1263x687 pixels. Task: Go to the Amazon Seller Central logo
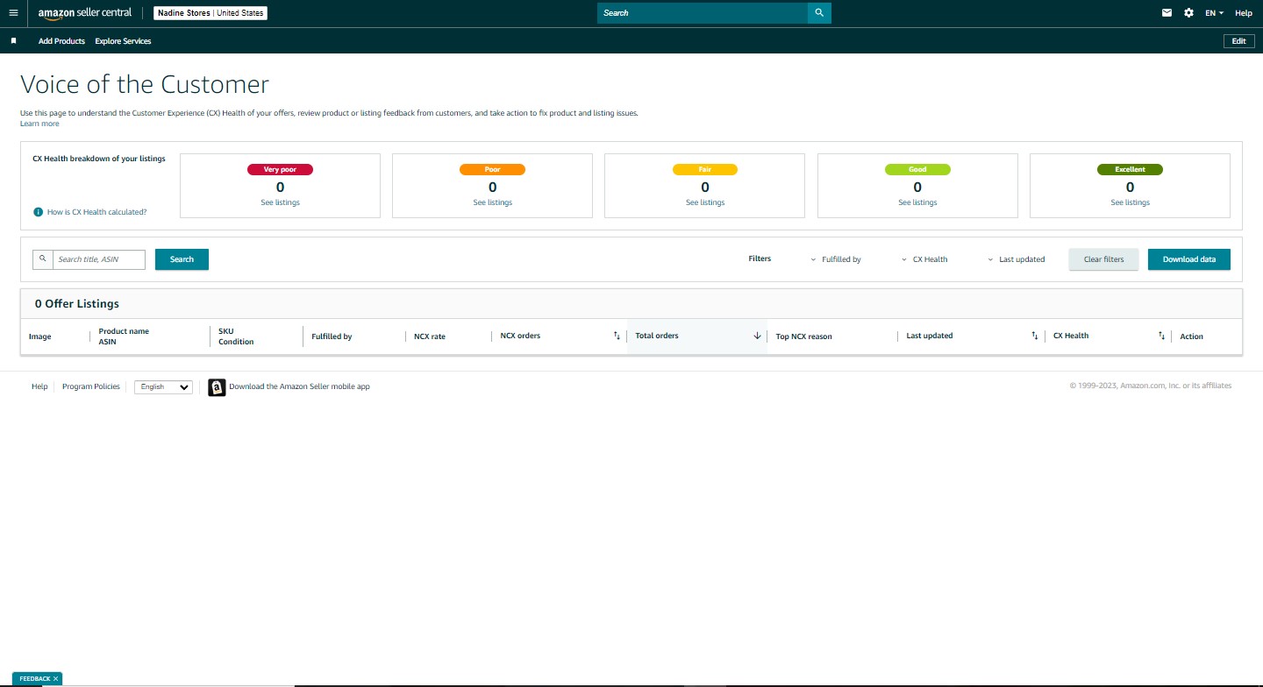click(85, 13)
